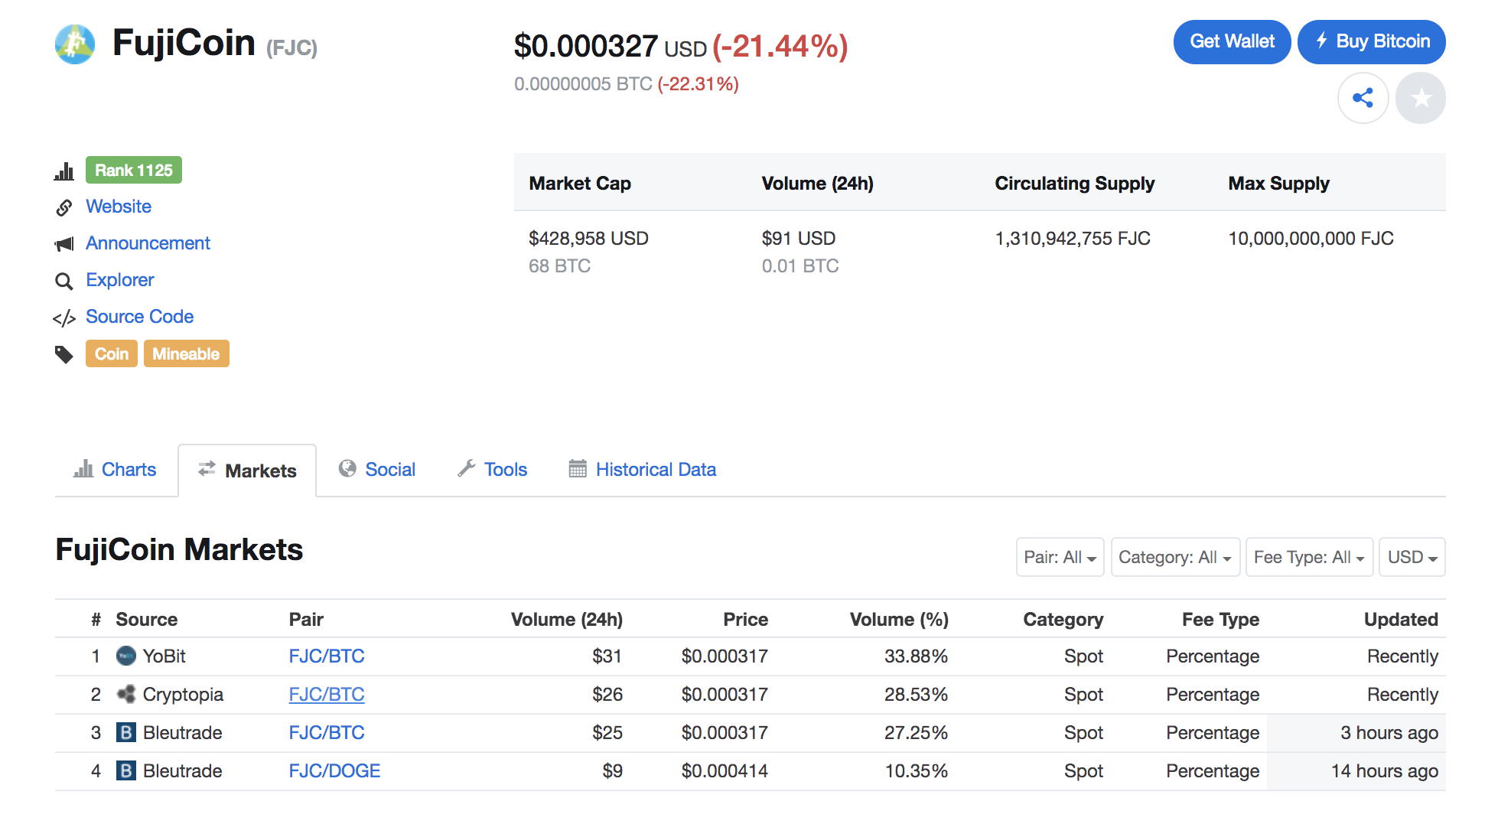
Task: Switch to the Social tab
Action: 377,469
